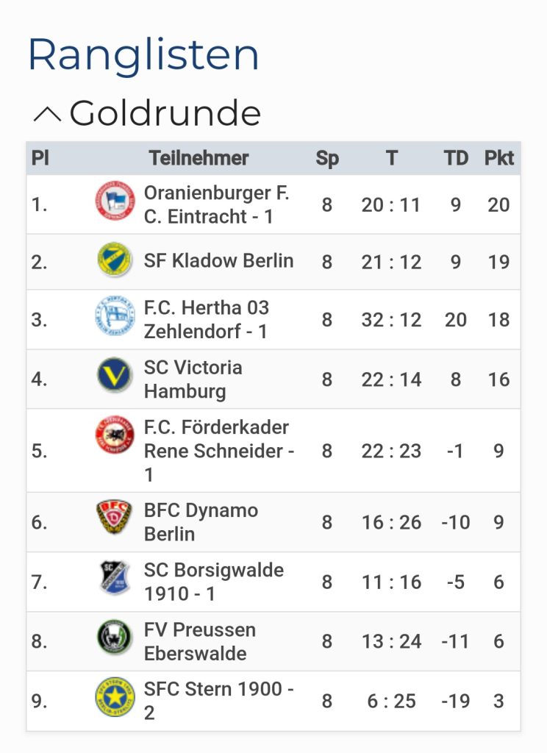
Task: Click the SFC Stern 1900 star logo
Action: [x=115, y=697]
